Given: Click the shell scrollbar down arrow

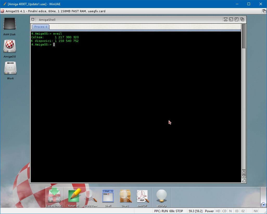Looking at the screenshot, I should coord(244,176).
